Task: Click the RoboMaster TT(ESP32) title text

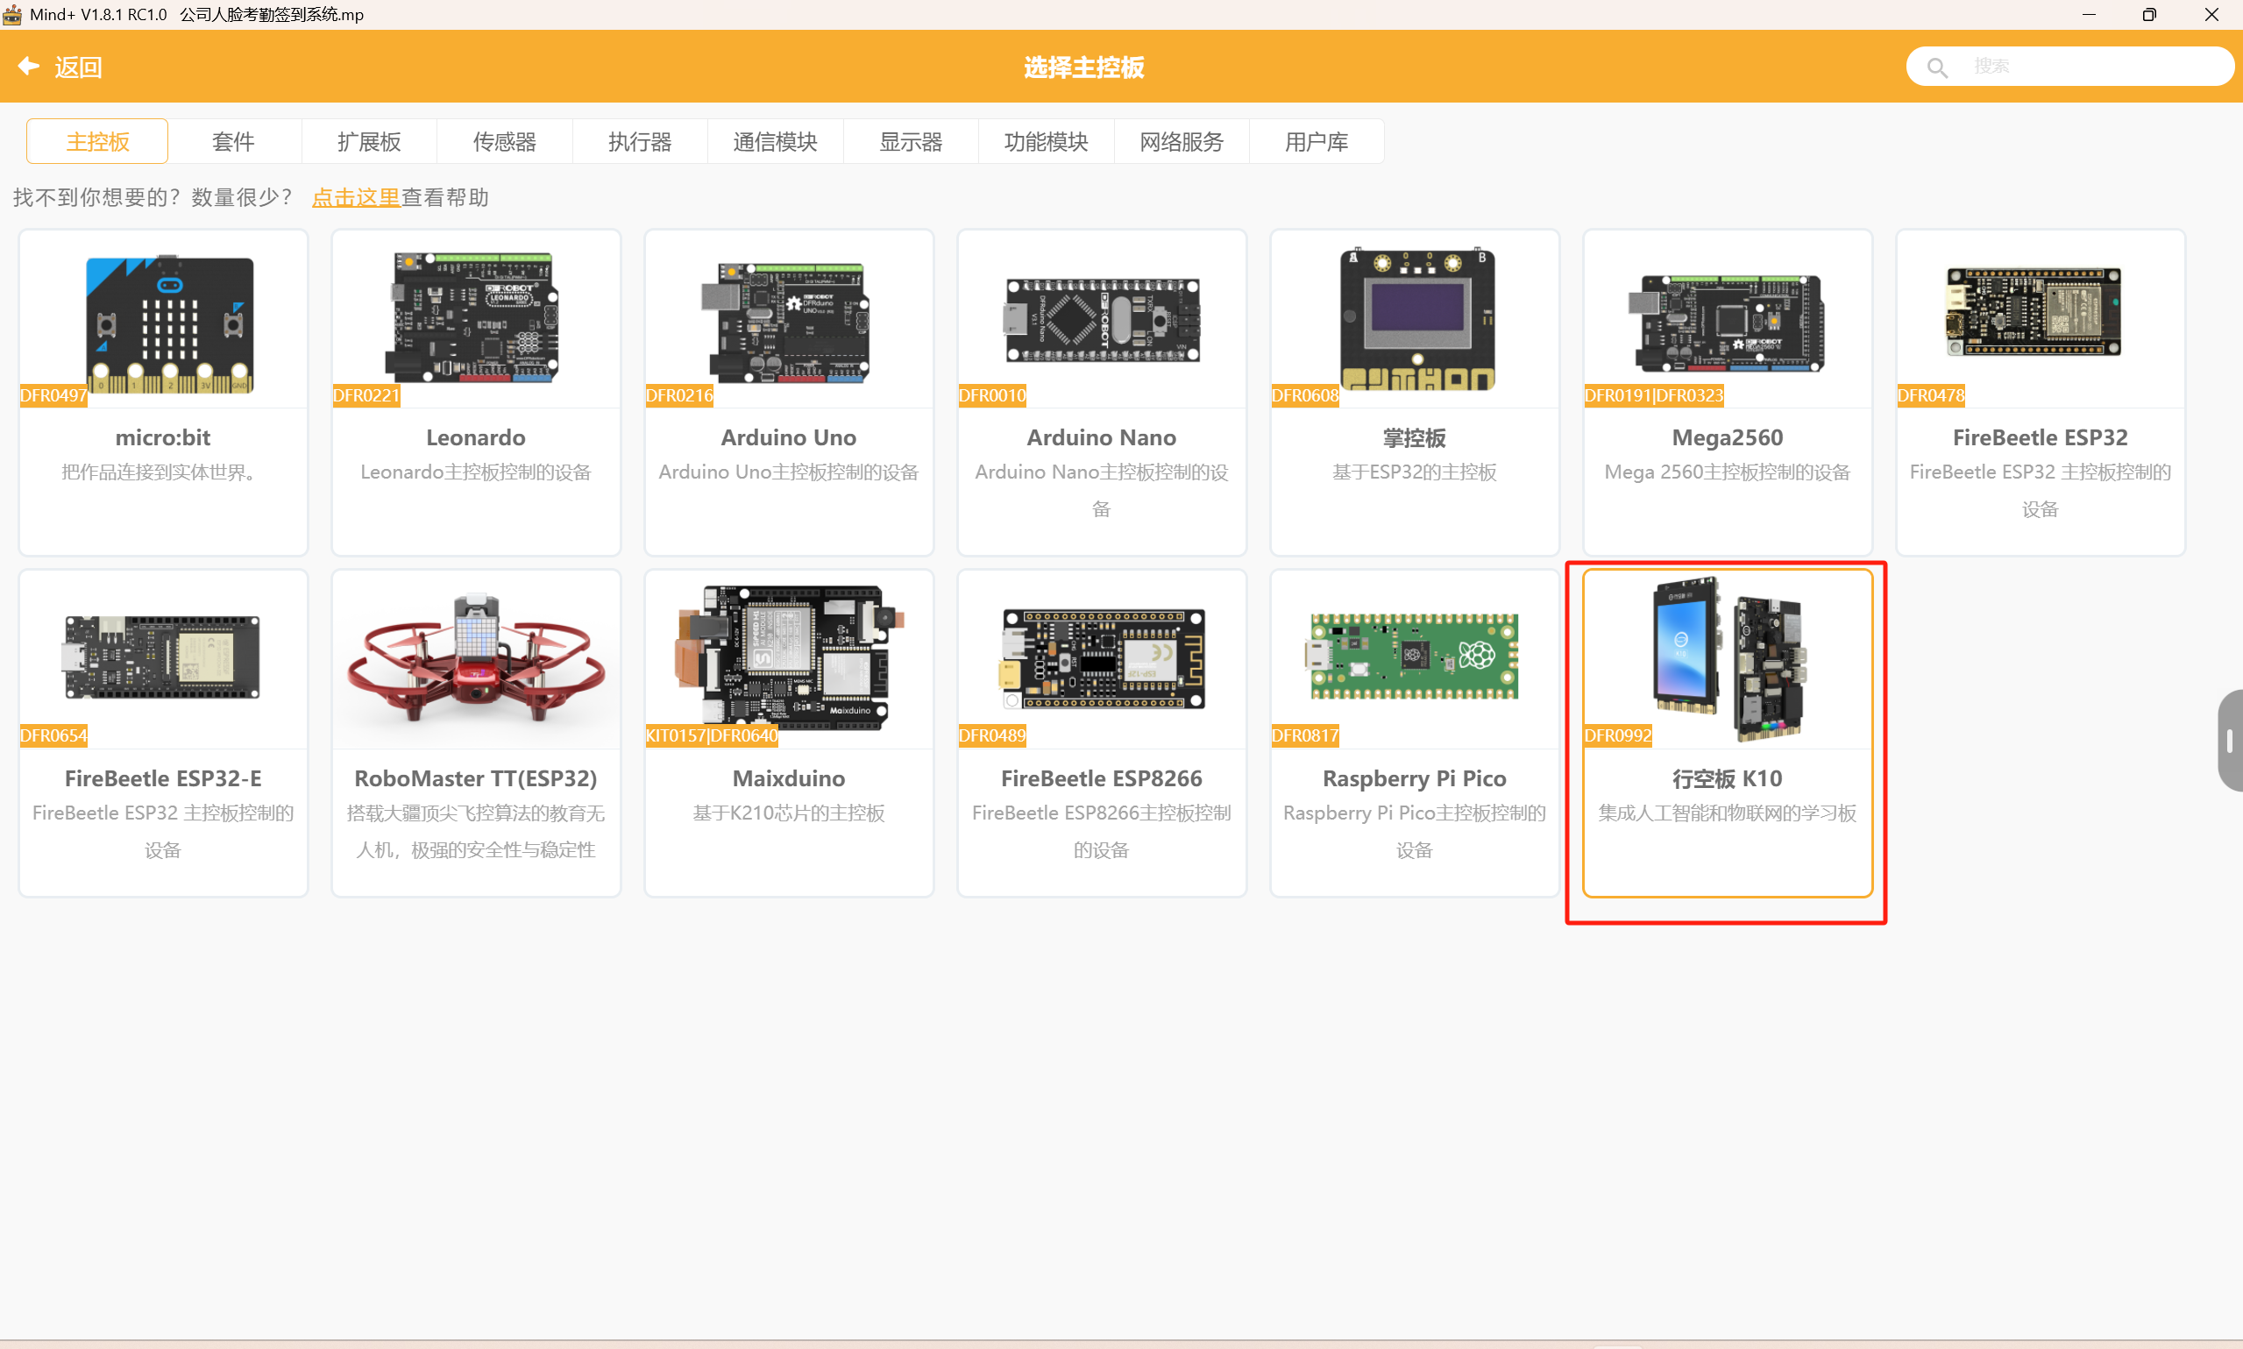Action: pos(476,778)
